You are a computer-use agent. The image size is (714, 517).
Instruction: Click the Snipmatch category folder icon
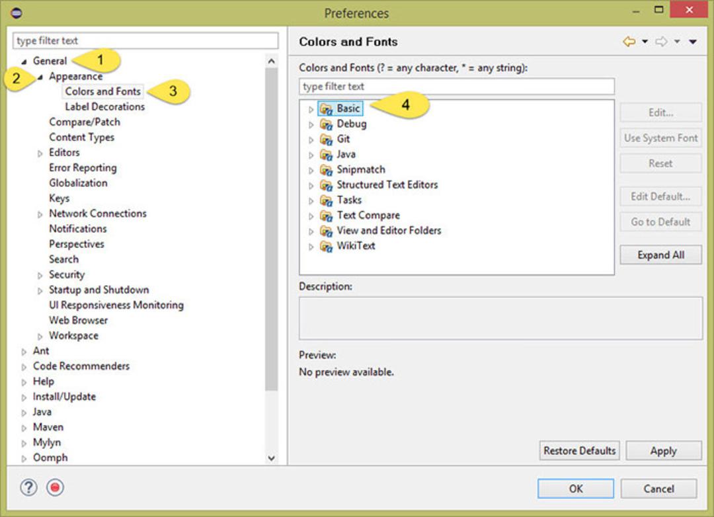click(326, 170)
